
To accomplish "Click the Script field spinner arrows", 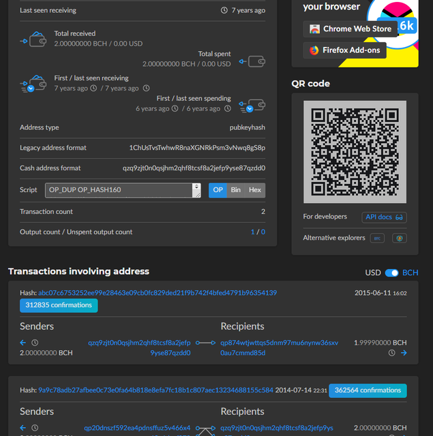I will pyautogui.click(x=196, y=187).
